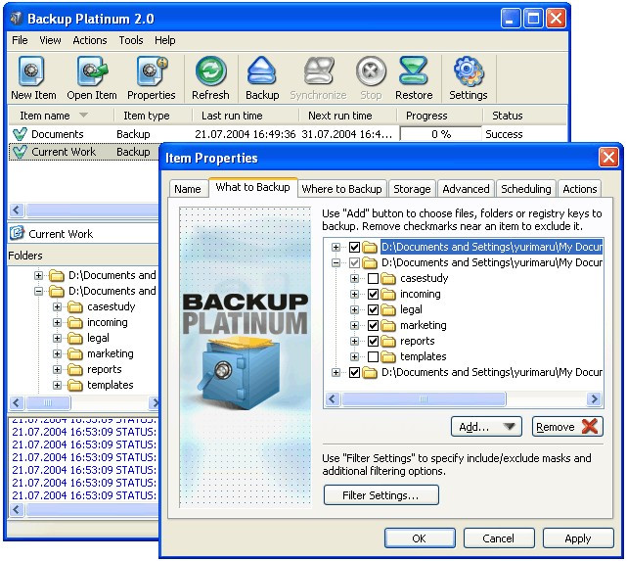Click the Stop toolbar icon

pyautogui.click(x=371, y=71)
